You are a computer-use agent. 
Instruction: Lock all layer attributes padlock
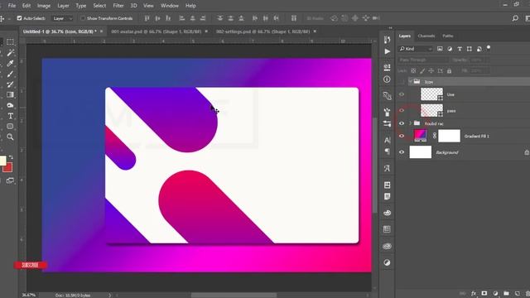point(449,71)
